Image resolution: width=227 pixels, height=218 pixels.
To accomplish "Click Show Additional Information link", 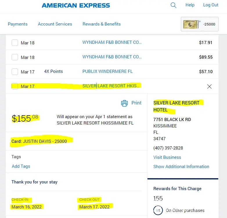I will click(x=181, y=167).
